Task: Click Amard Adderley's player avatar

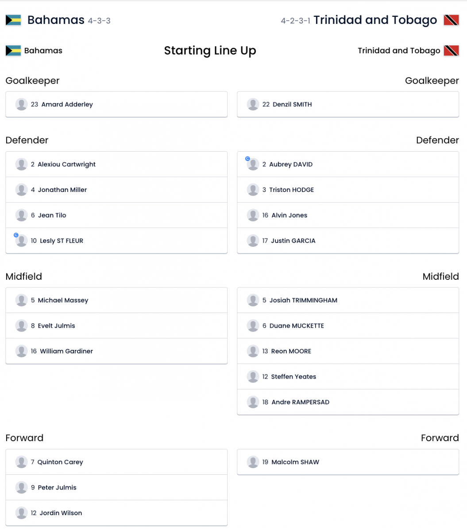Action: coord(21,105)
